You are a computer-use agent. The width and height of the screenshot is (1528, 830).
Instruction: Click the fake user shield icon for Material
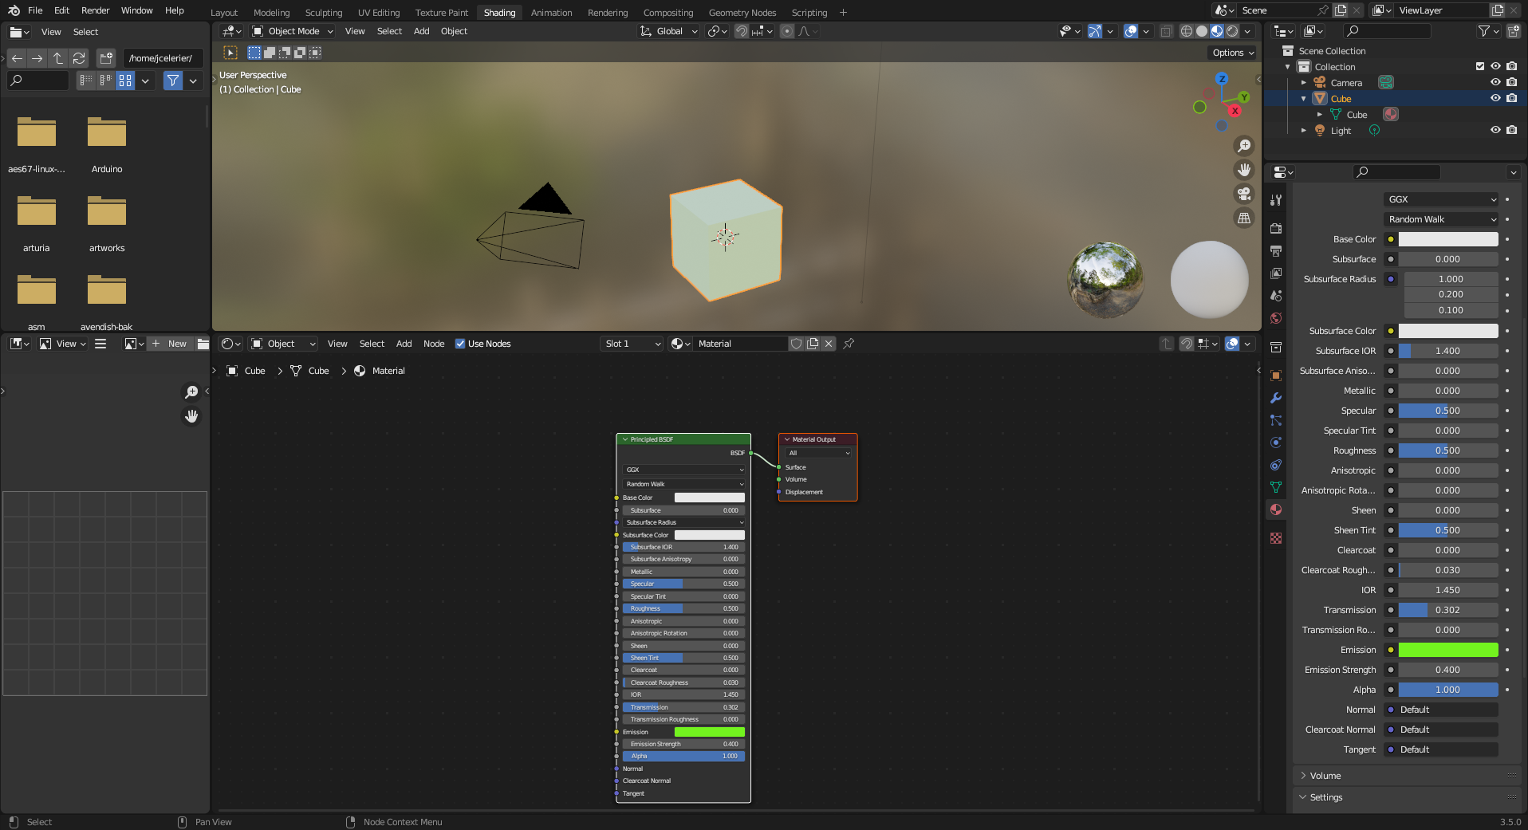coord(796,344)
